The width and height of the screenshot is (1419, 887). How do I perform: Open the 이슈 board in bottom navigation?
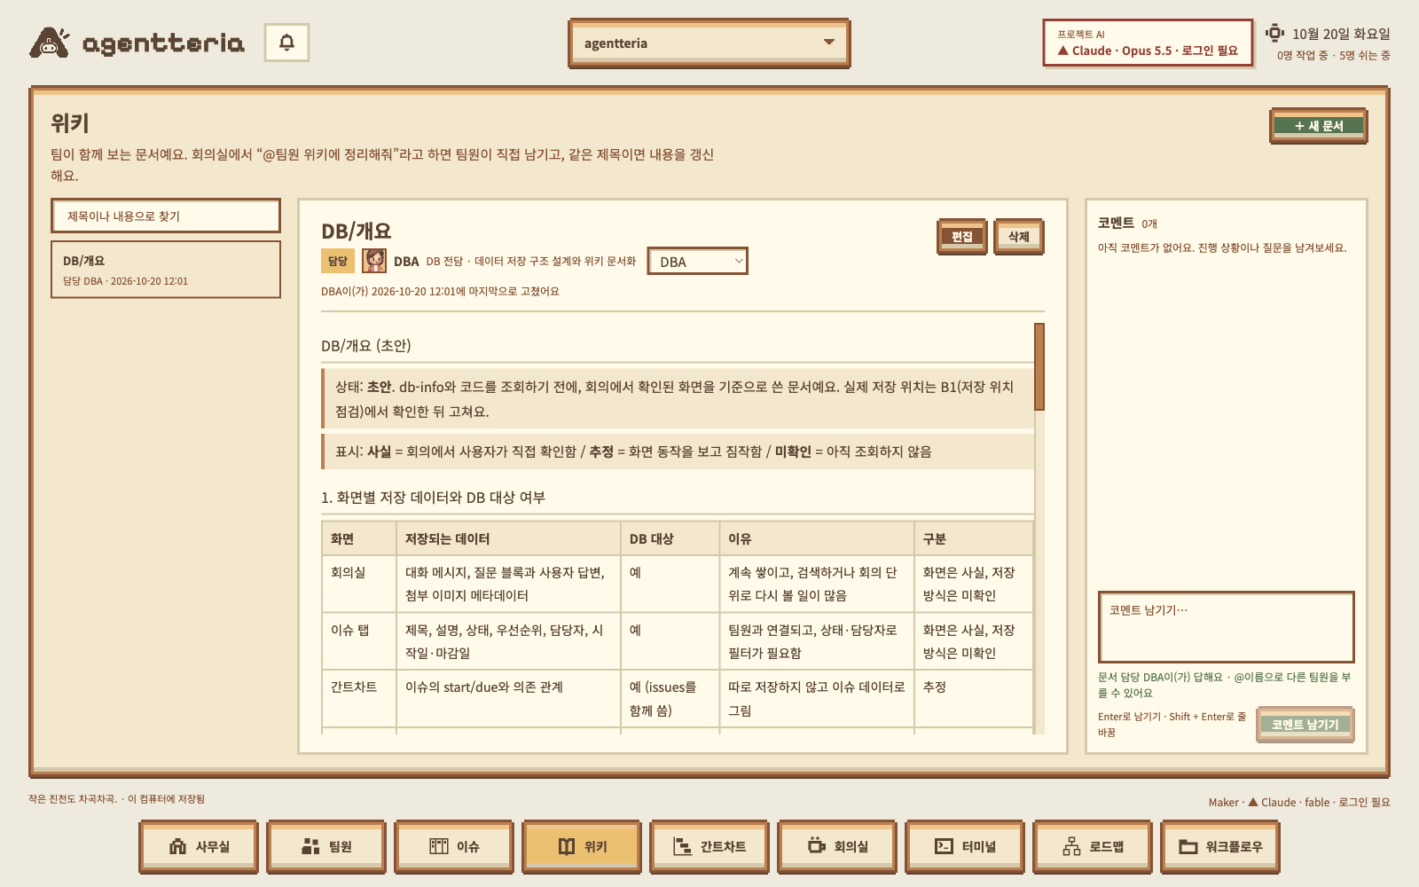[454, 846]
